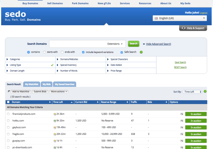Click the watchlist icon for gaybuzz.com
Viewport: 213px width, 149px height.
(x=182, y=127)
